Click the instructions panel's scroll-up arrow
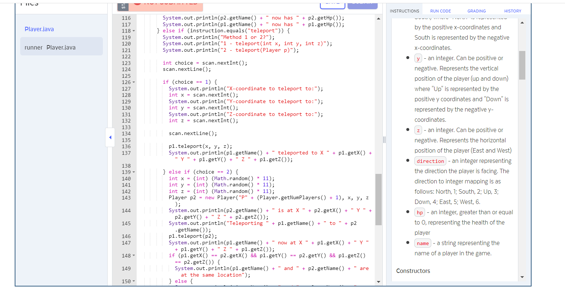 tap(522, 23)
